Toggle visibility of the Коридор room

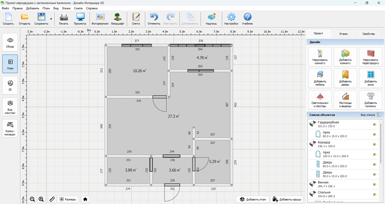374,144
